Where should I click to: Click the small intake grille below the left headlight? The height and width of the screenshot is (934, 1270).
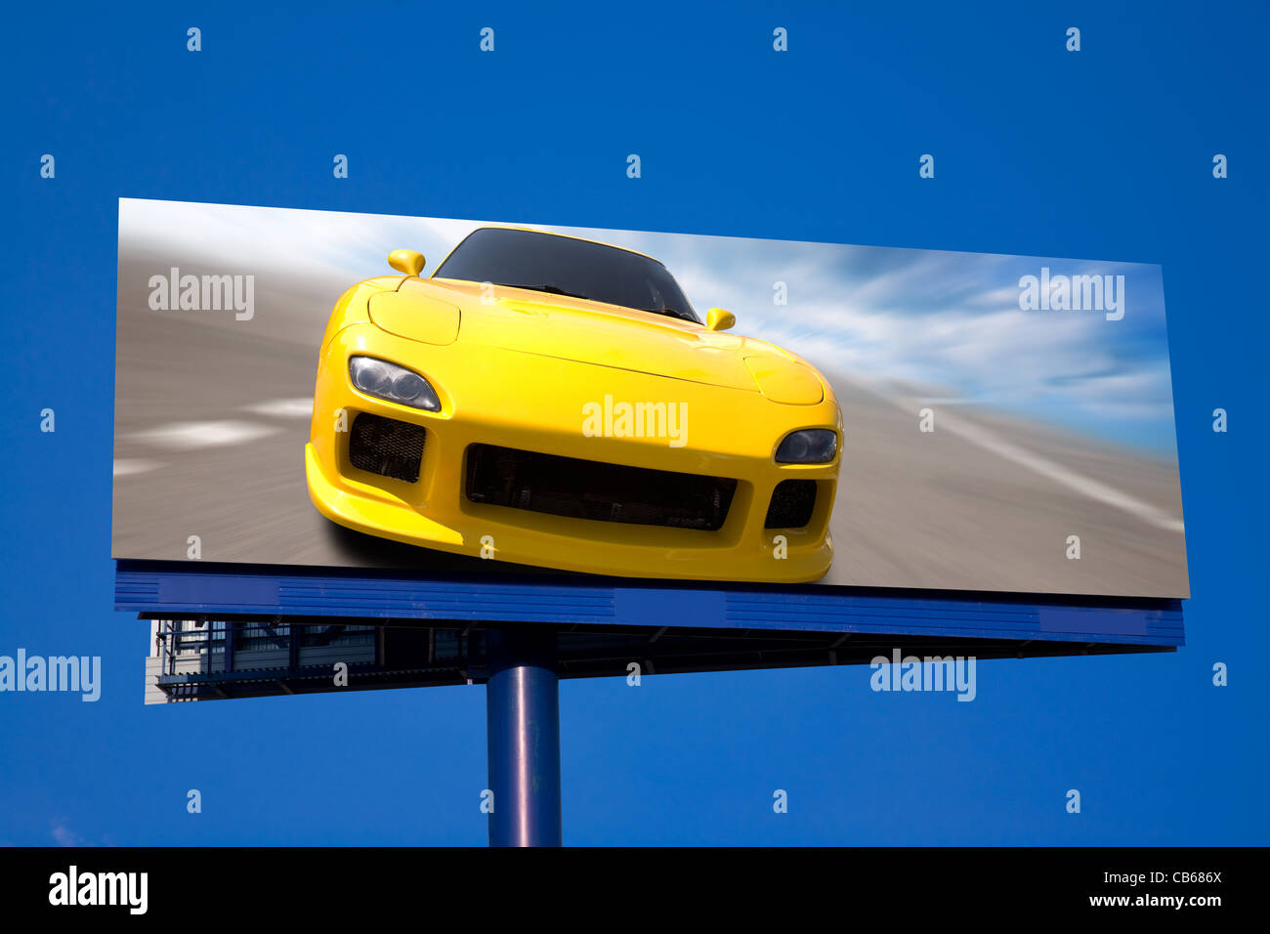click(x=387, y=447)
